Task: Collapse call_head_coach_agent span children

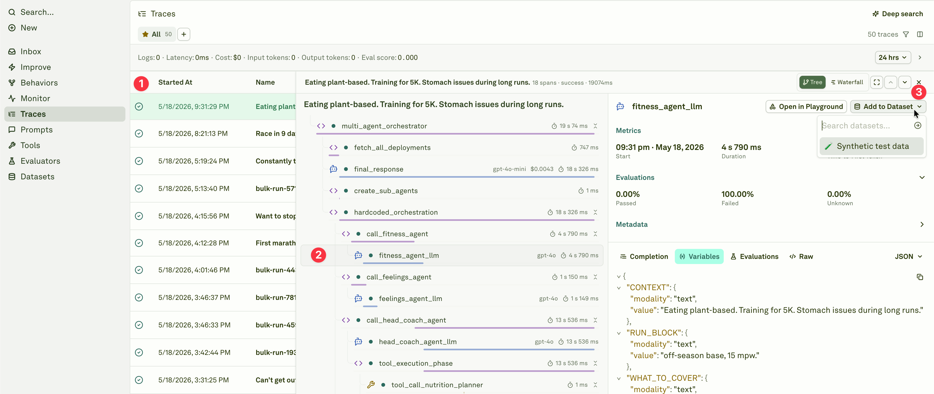Action: (595, 320)
